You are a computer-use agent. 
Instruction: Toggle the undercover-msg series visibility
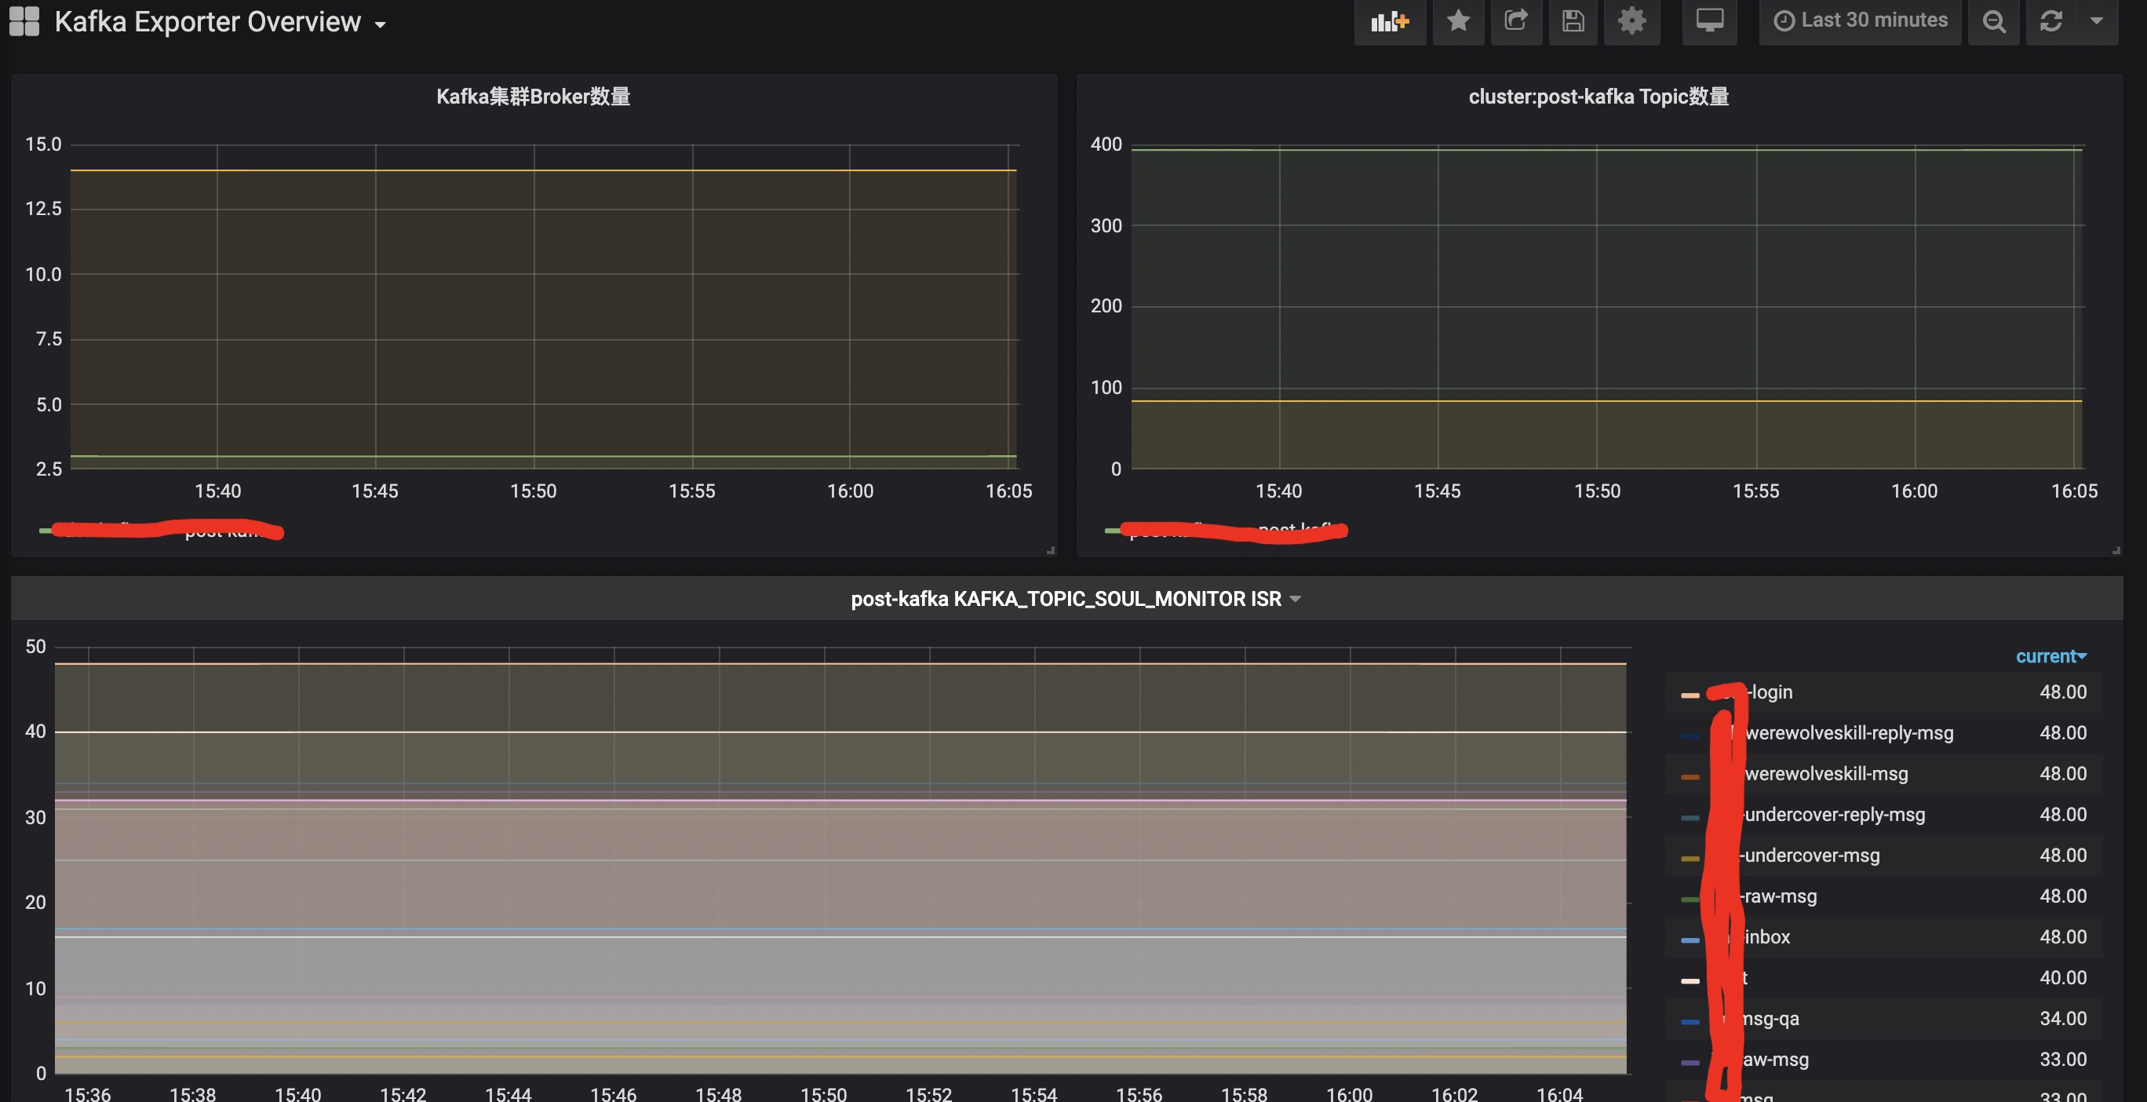pyautogui.click(x=1811, y=856)
